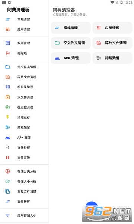Click the 文件监听 red pause icon
The image size is (134, 224).
pyautogui.click(x=8, y=158)
